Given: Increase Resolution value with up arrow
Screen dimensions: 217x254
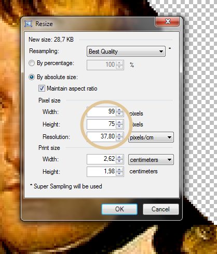Looking at the screenshot, I should [119, 134].
